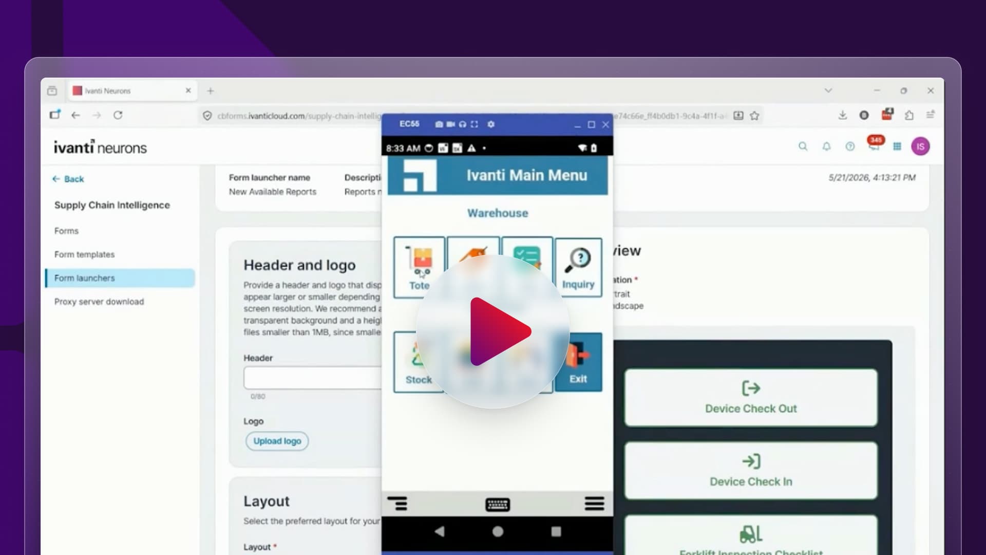Open the indented list icon in emulator bottom bar
This screenshot has width=986, height=555.
[397, 504]
